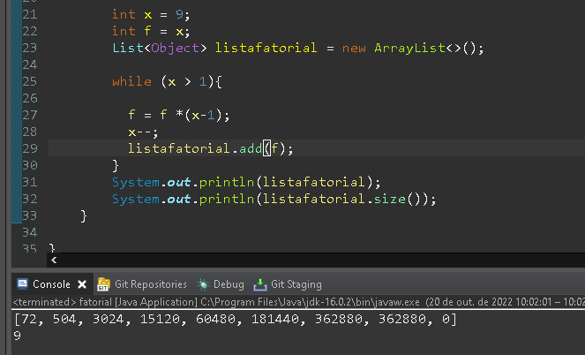Close the Console view tab
This screenshot has height=355, width=585.
[x=82, y=285]
